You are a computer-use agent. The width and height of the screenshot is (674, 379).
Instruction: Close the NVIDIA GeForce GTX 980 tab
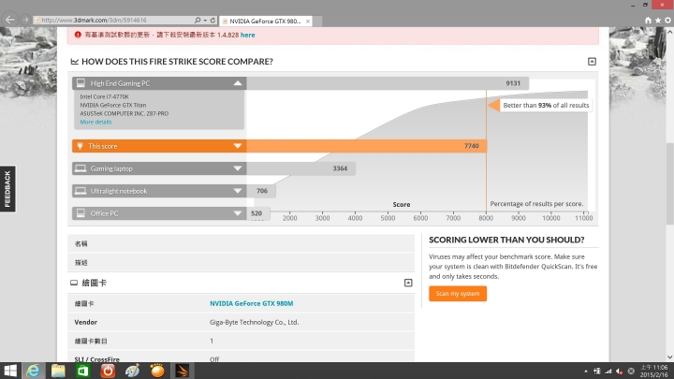point(308,21)
